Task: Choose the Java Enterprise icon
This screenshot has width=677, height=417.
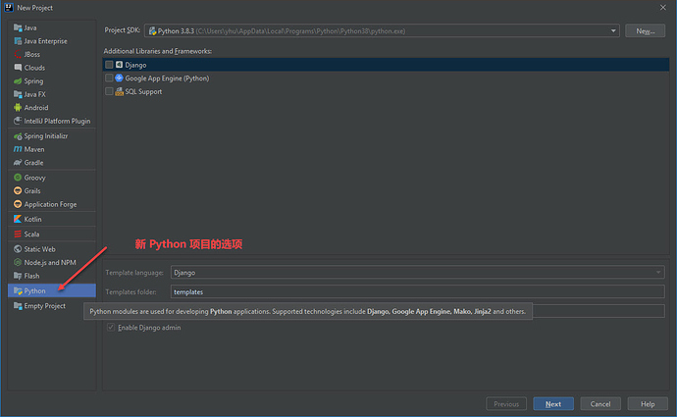Action: click(18, 41)
